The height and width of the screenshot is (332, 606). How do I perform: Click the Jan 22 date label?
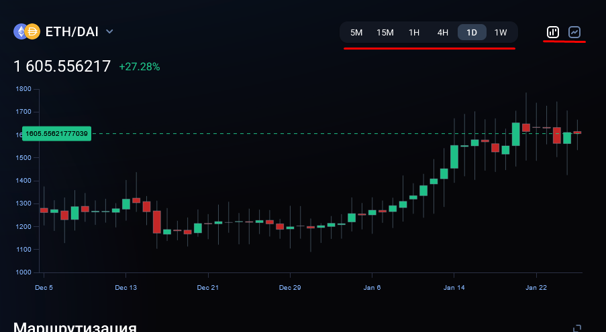pyautogui.click(x=536, y=288)
